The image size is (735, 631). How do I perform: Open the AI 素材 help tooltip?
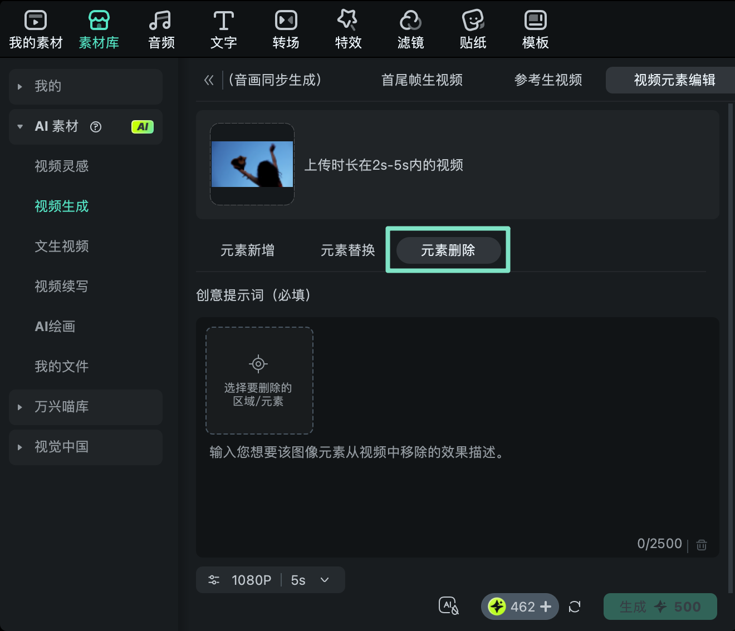tap(96, 126)
